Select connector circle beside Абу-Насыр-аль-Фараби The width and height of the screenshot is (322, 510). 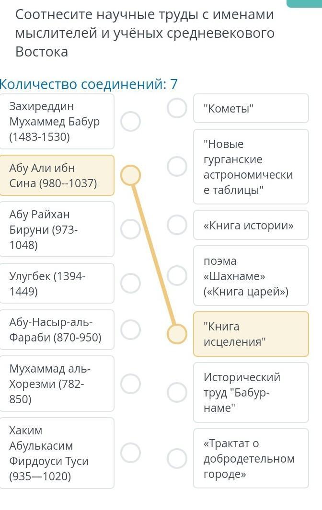(130, 329)
